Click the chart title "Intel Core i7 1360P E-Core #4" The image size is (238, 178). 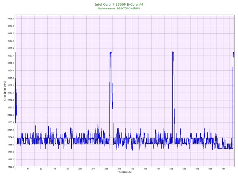click(119, 4)
